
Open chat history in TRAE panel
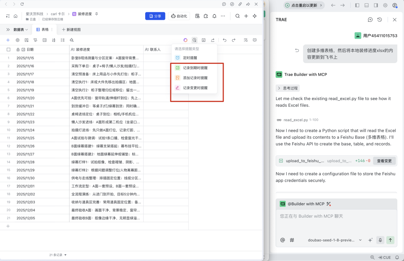380,19
